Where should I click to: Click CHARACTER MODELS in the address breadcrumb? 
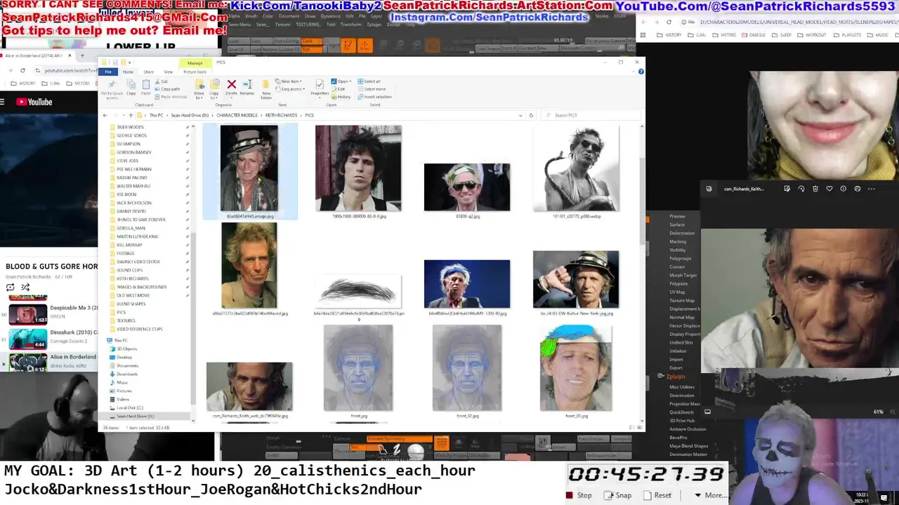pyautogui.click(x=237, y=115)
